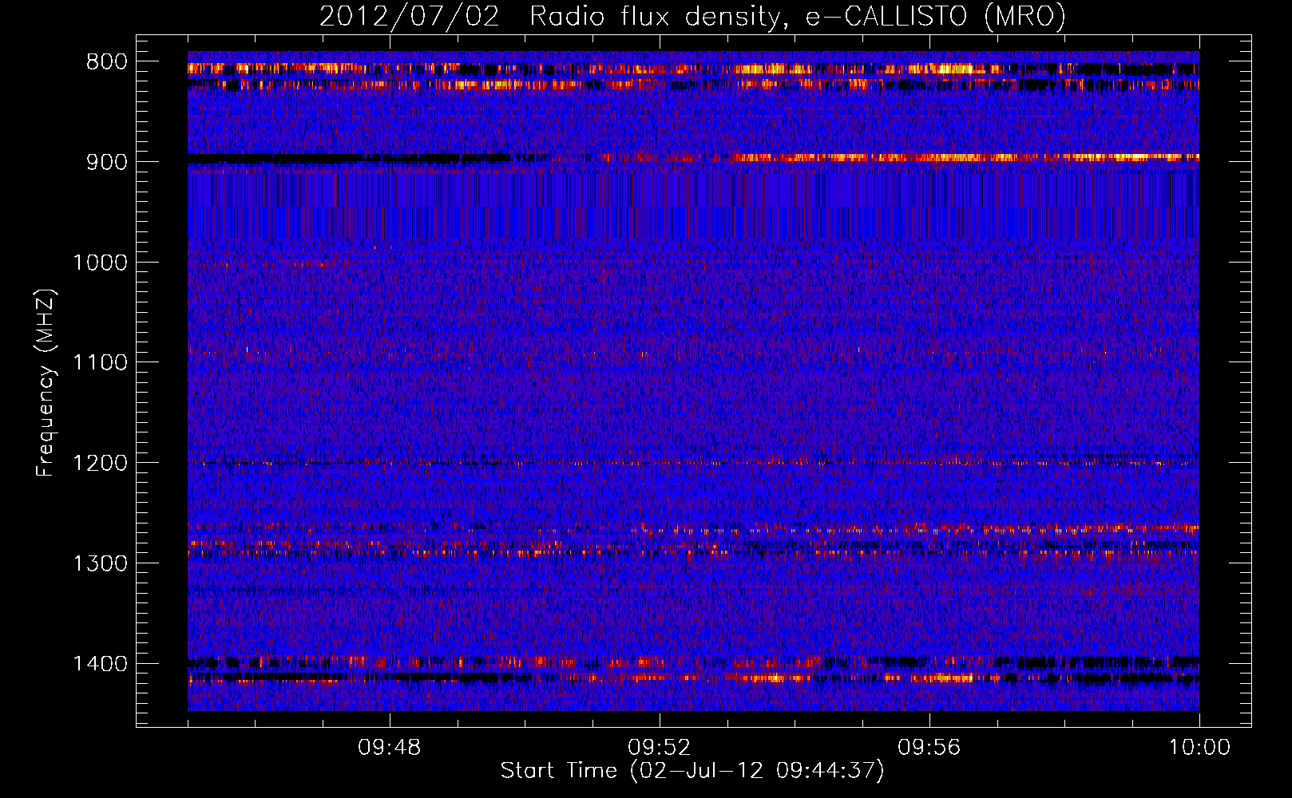The image size is (1292, 798).
Task: Click the "Frequency (MHZ)" y-axis label
Action: (46, 383)
